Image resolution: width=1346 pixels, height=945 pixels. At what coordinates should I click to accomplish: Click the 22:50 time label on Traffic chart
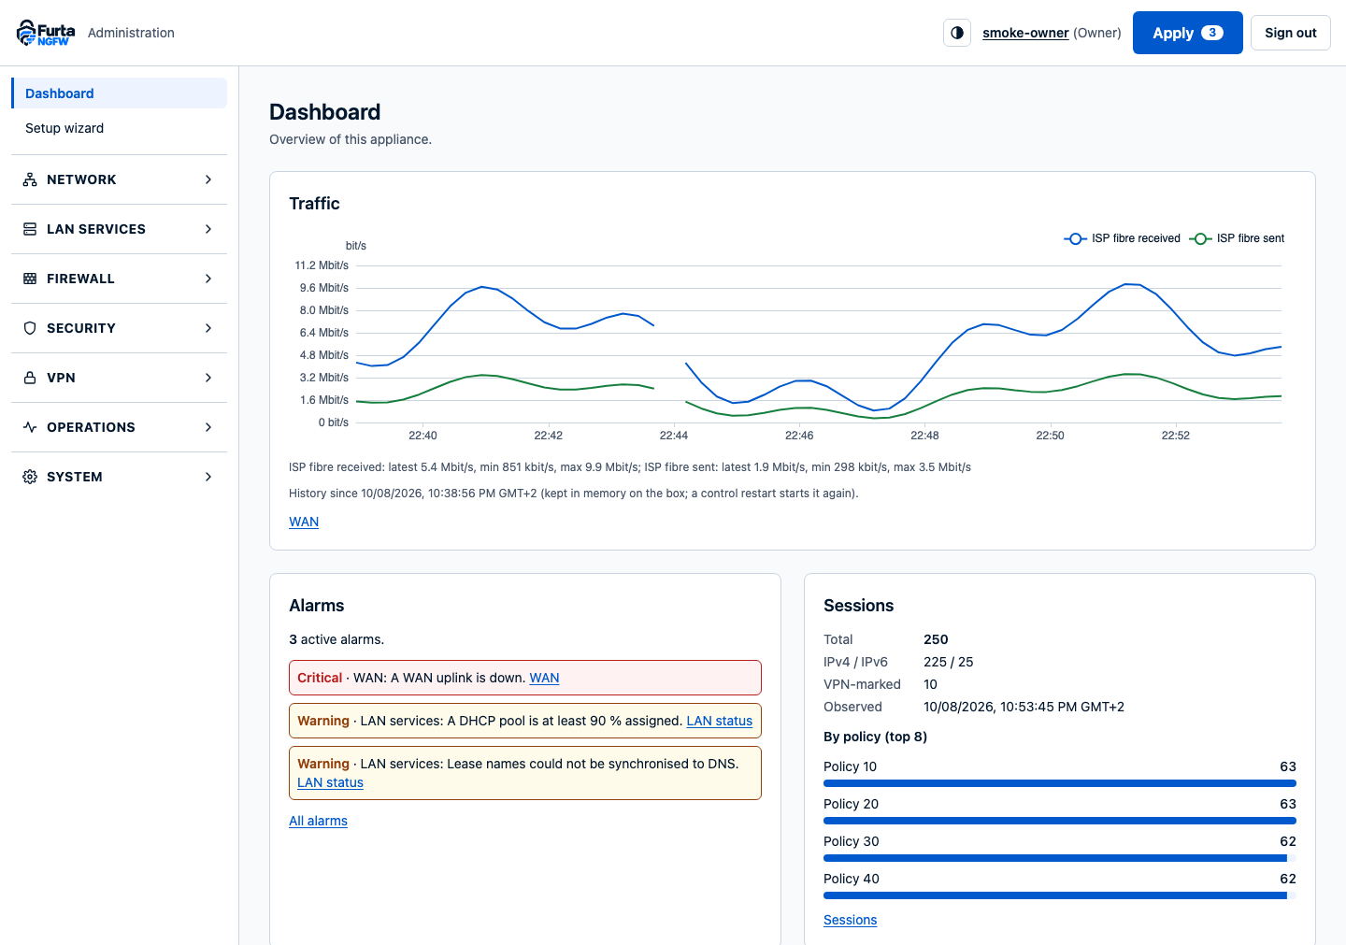[1050, 436]
